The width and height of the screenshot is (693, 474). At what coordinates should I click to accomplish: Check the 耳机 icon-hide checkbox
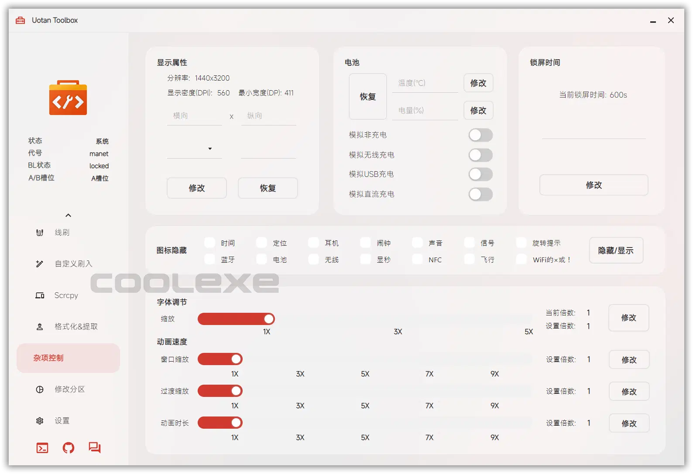314,243
